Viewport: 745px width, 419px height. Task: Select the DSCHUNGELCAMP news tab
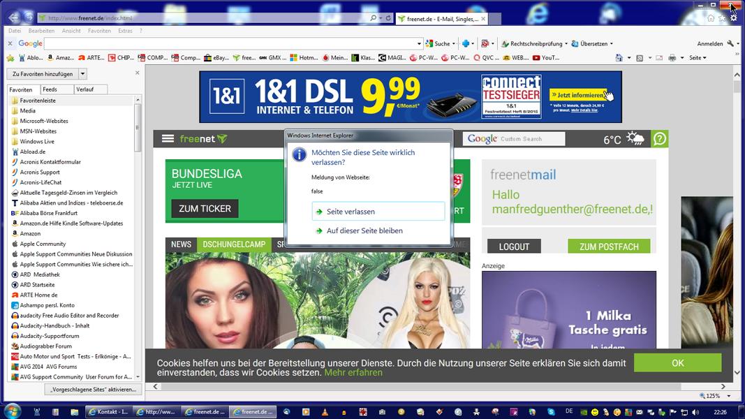point(234,244)
